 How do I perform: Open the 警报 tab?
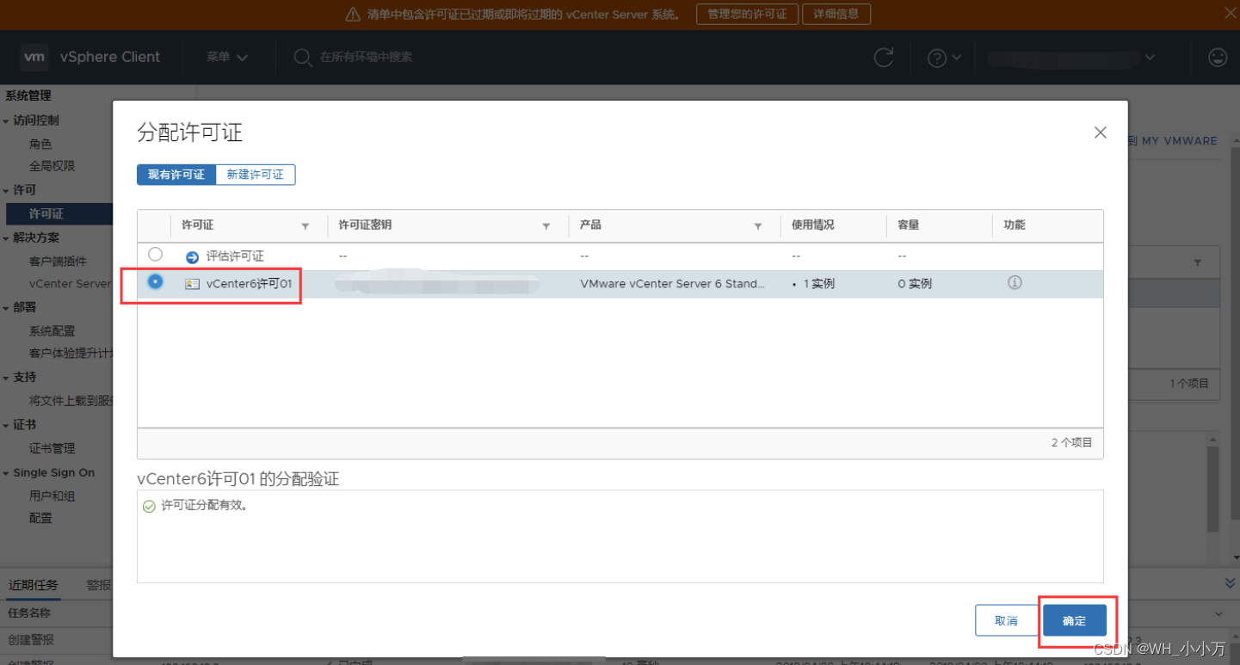(x=99, y=585)
